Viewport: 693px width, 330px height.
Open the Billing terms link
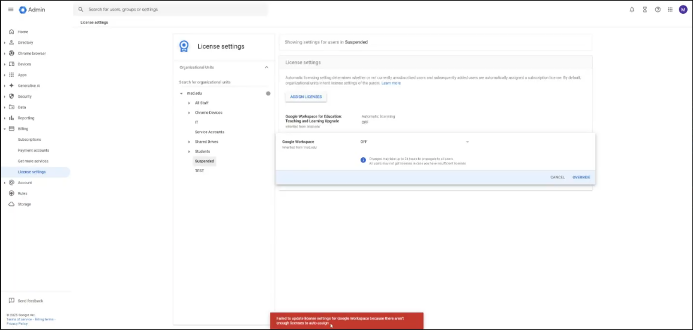coord(44,319)
